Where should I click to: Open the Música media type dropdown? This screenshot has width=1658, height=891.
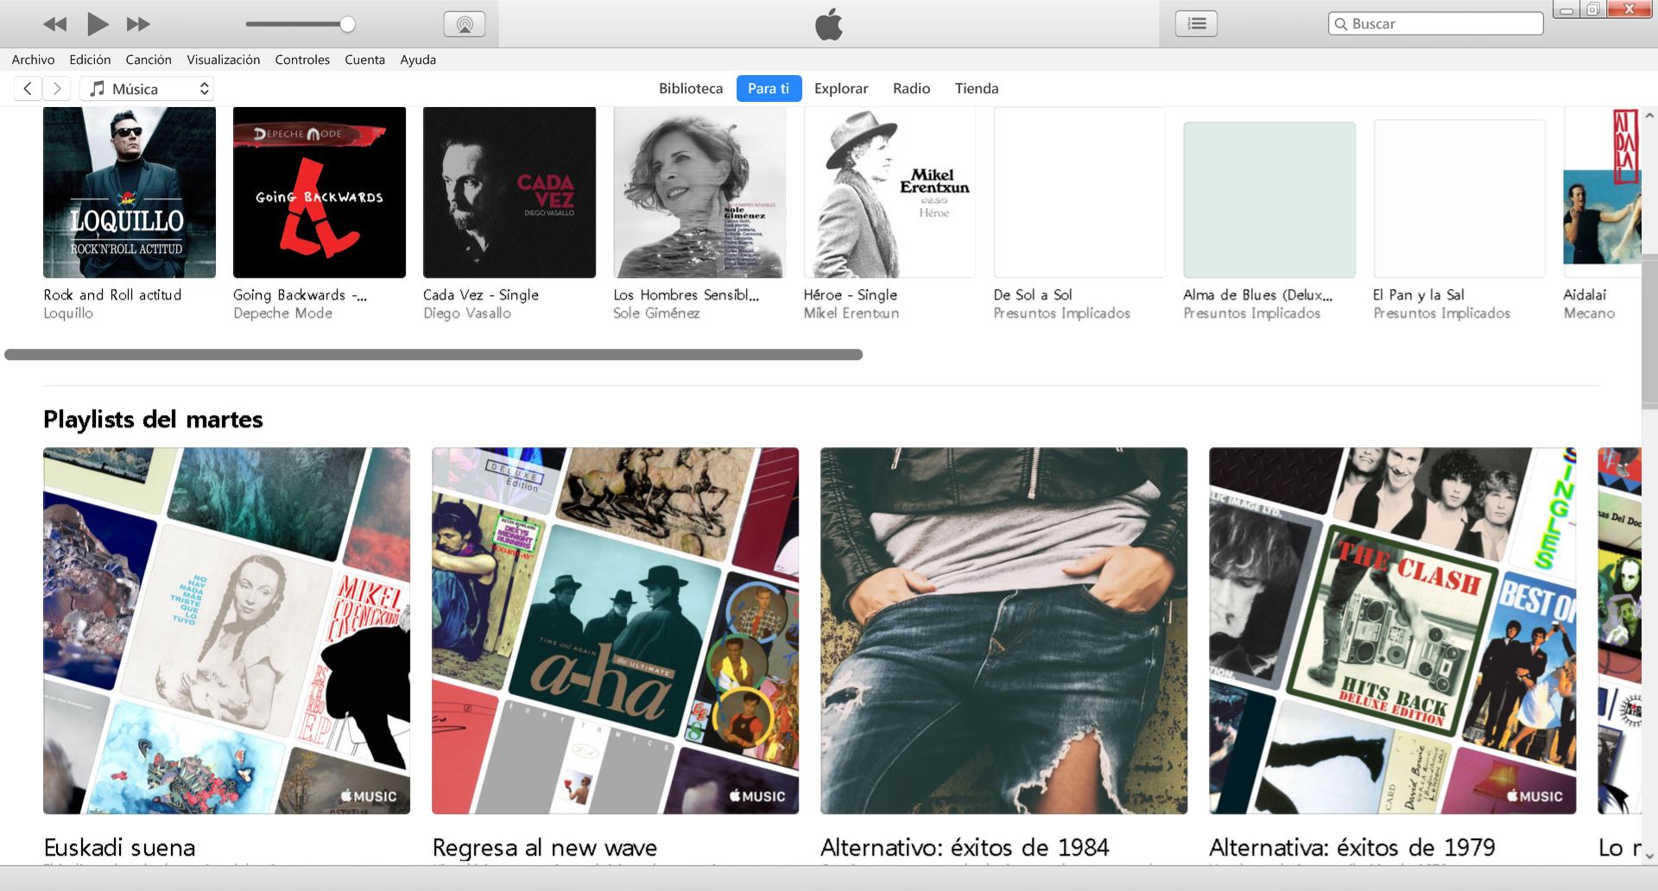147,88
